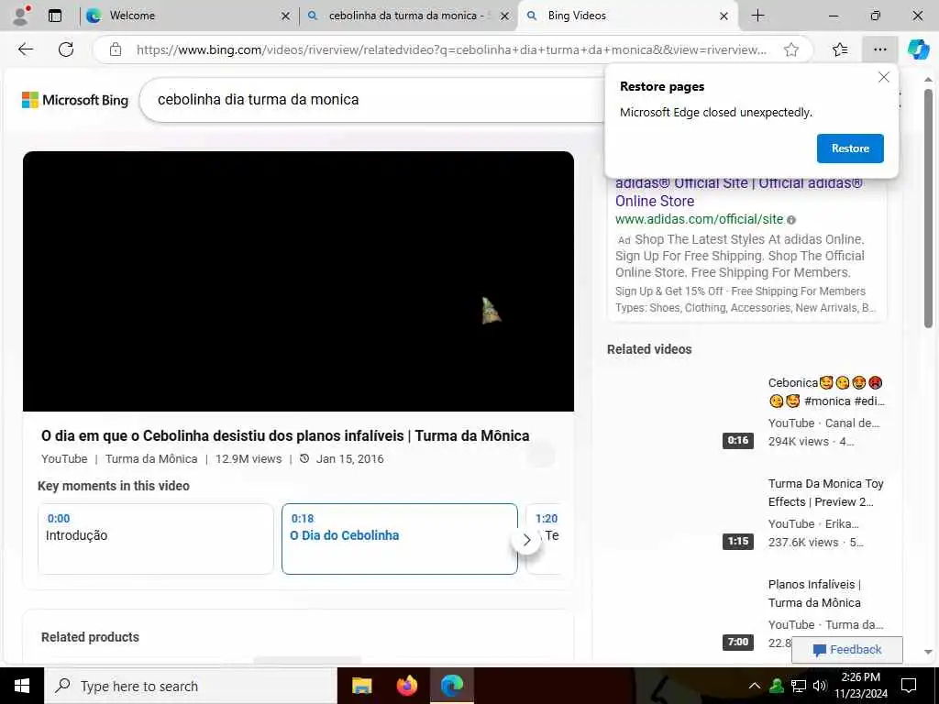Click the 0:16 duration video thumbnail

[x=681, y=412]
